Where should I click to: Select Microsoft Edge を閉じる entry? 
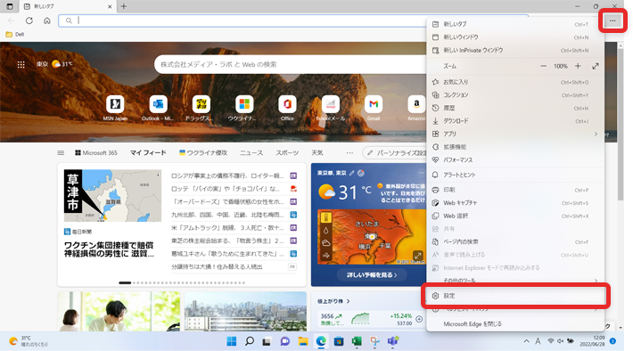point(515,324)
